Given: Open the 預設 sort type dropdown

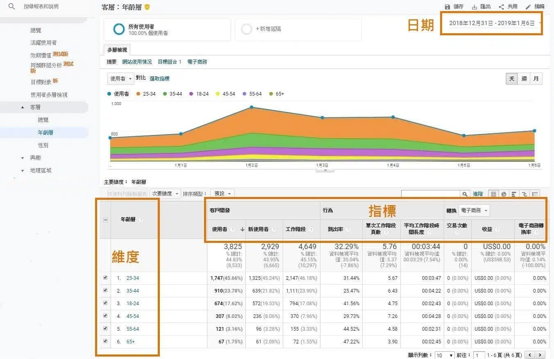Looking at the screenshot, I should (222, 194).
